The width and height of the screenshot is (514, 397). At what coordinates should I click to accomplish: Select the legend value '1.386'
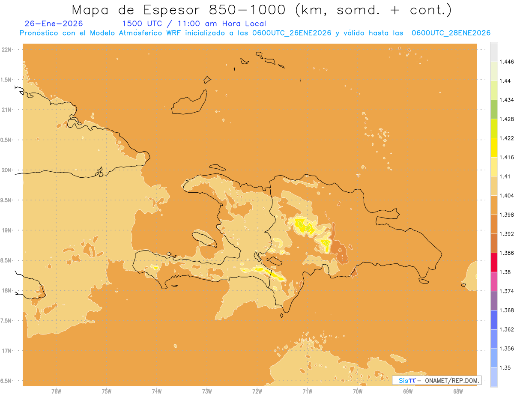pyautogui.click(x=506, y=253)
